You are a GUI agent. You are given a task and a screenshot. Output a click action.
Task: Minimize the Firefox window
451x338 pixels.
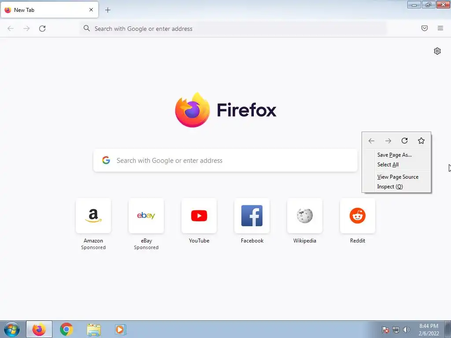coord(414,4)
